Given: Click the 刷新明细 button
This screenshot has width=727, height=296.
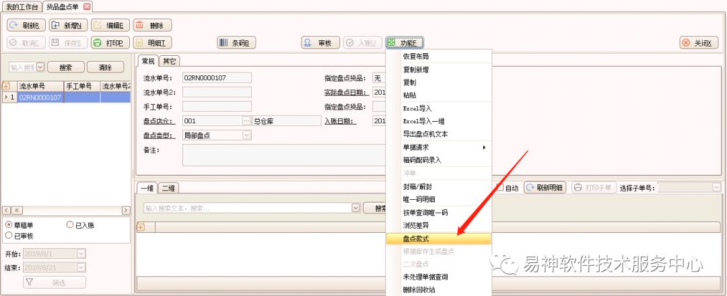Looking at the screenshot, I should pos(545,188).
